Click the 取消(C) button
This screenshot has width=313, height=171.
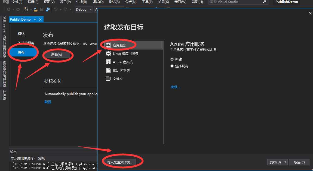click(x=299, y=162)
